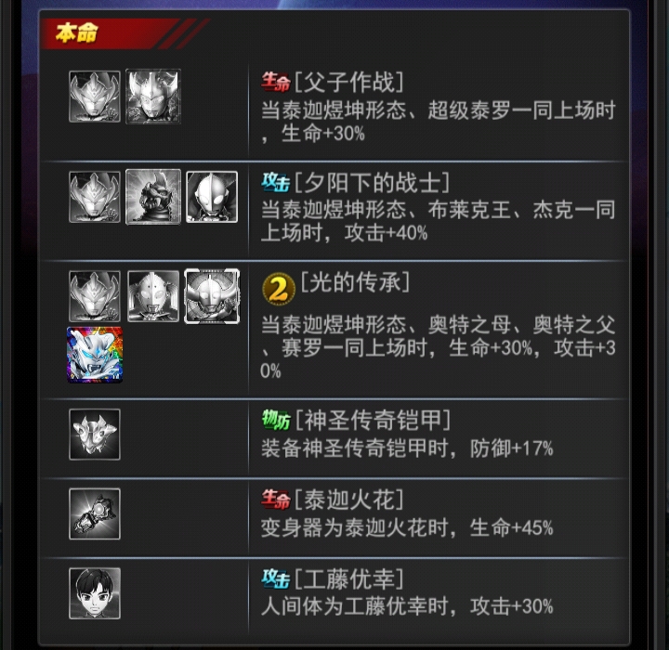Click the Super Taro portrait in 父子作战
669x650 pixels.
(x=153, y=97)
